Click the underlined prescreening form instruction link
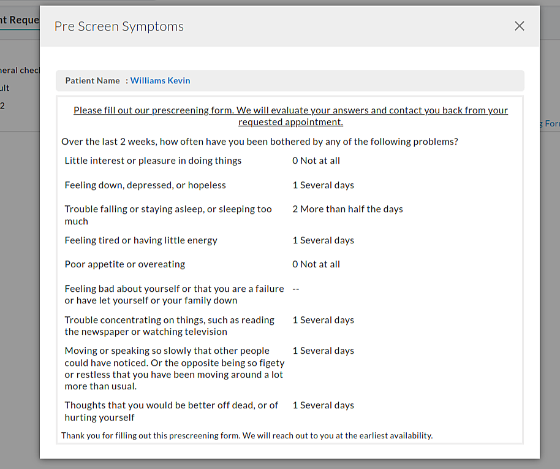The width and height of the screenshot is (560, 469). click(290, 116)
